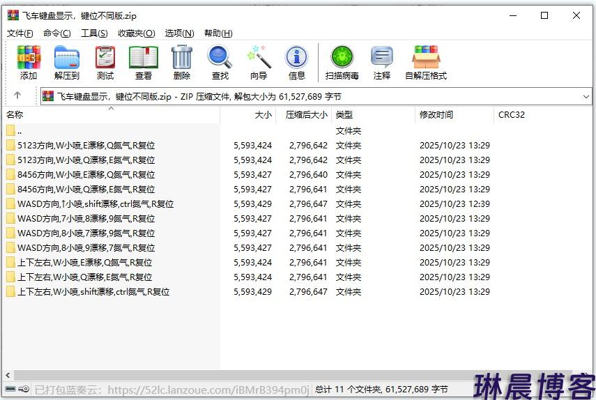Screen dimensions: 596x400
Task: Select WASD方向,8小喷,7漂移,9氮气,R复位 folder
Action: (86, 233)
